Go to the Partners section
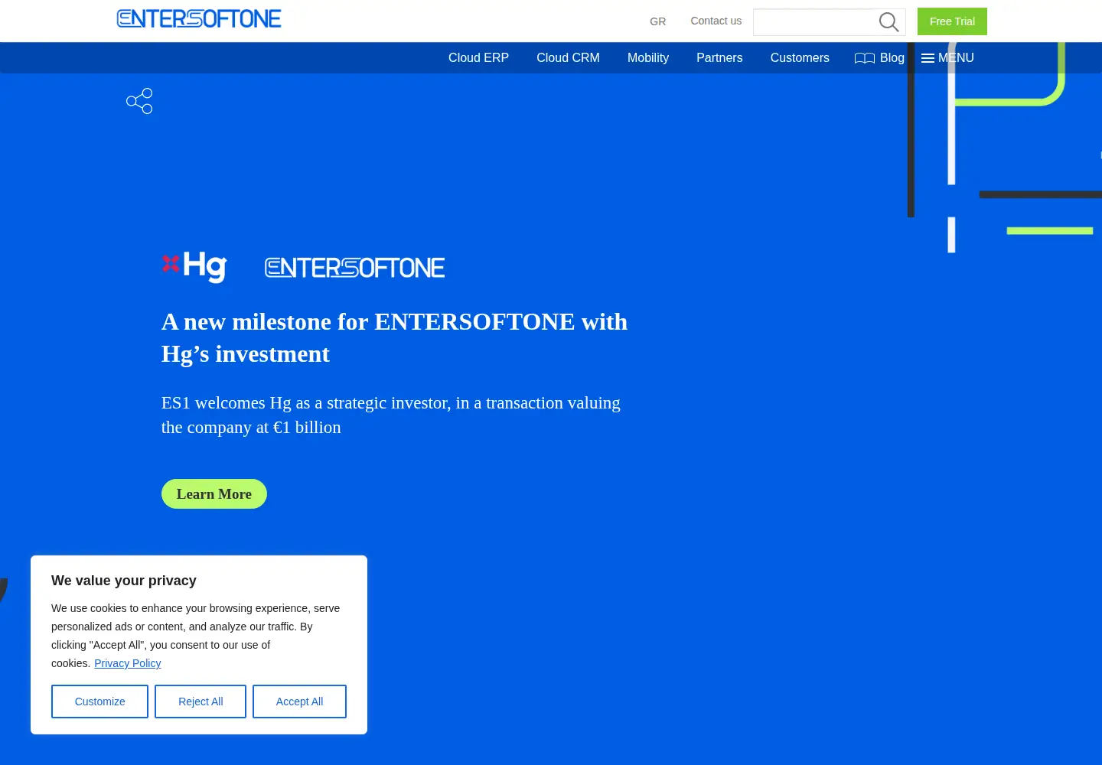Screen dimensions: 1102x765 (719, 58)
